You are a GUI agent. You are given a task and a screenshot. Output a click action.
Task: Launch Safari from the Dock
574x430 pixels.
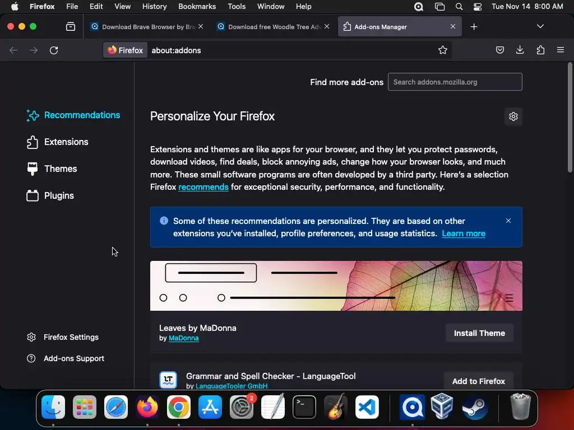pos(116,407)
